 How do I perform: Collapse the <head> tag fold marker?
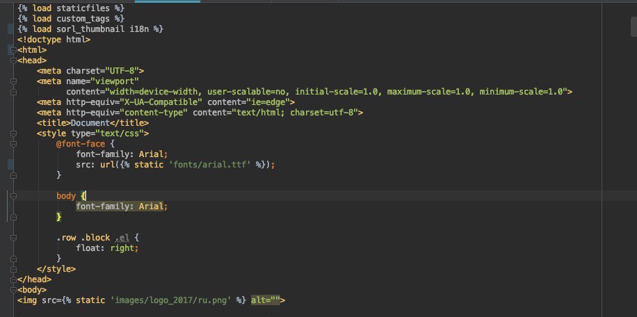coord(13,60)
